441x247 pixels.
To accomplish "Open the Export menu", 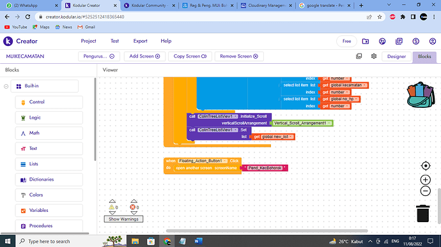I will click(x=141, y=41).
